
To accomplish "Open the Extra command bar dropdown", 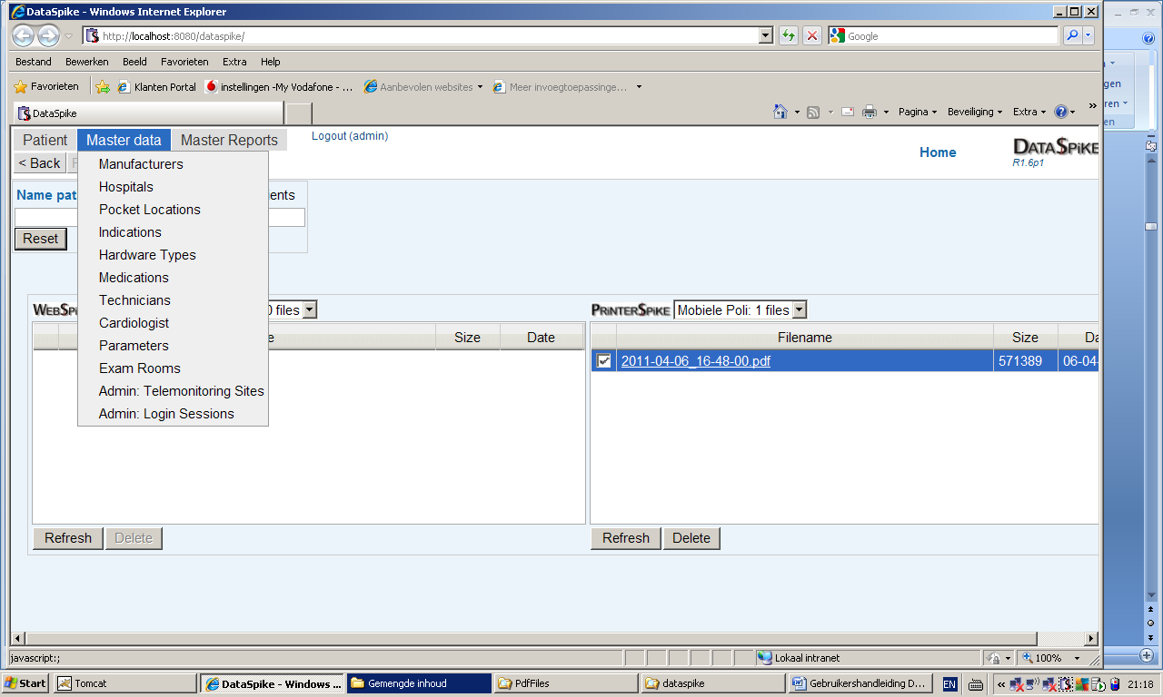I will click(1029, 112).
